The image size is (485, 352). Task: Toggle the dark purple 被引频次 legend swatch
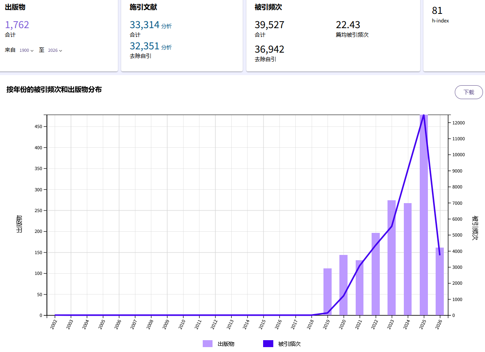pyautogui.click(x=268, y=344)
